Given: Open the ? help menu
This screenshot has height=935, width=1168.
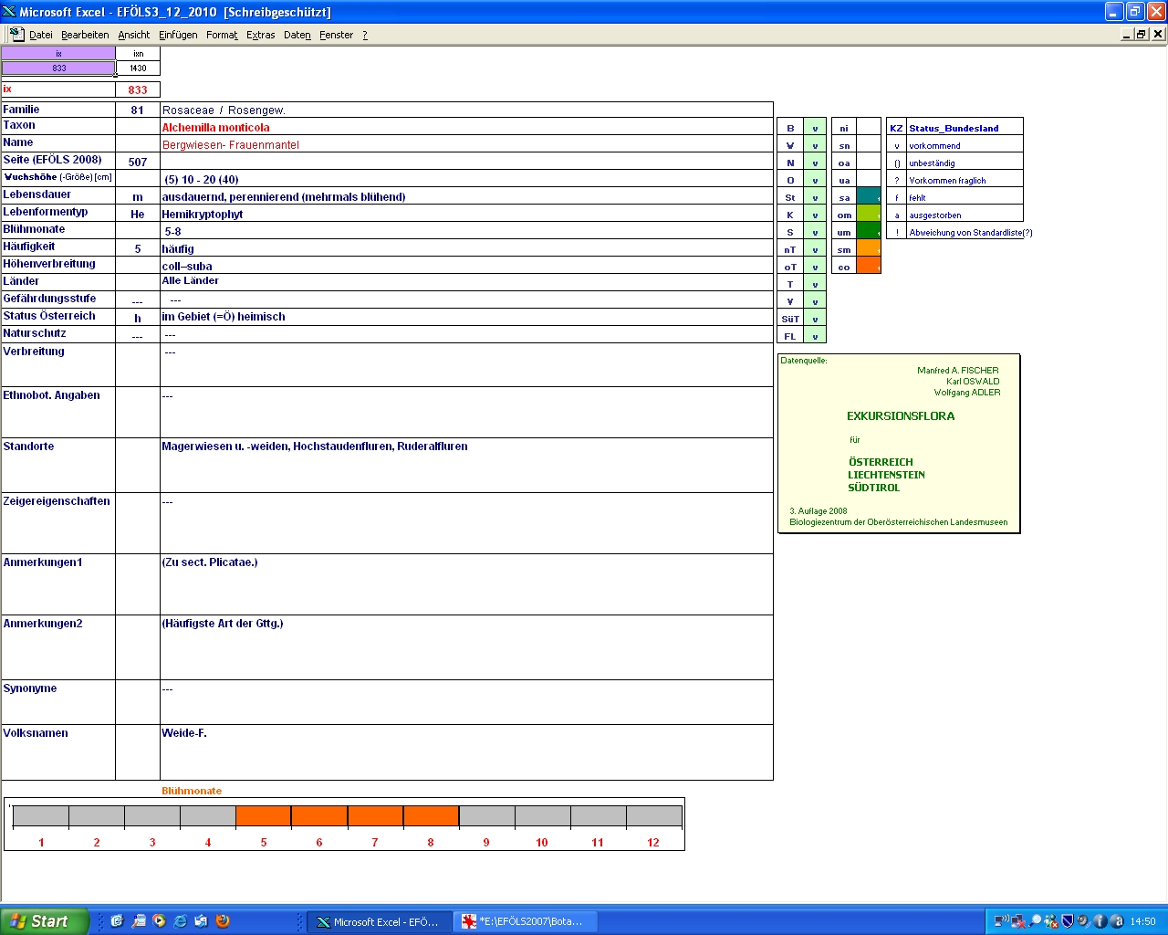Looking at the screenshot, I should point(365,35).
